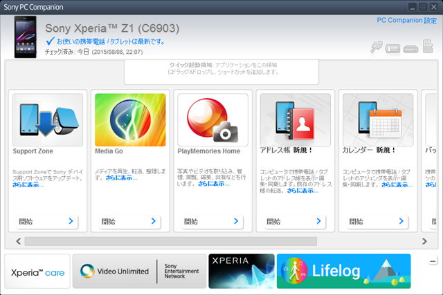Click 開始 button under アドレス帳
Image resolution: width=443 pixels, height=295 pixels.
(x=295, y=221)
